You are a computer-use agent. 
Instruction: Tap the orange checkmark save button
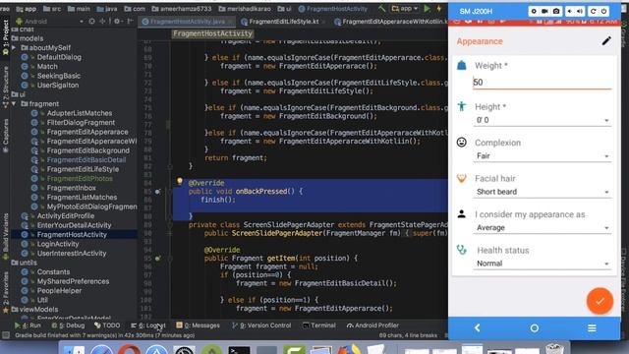(x=600, y=301)
